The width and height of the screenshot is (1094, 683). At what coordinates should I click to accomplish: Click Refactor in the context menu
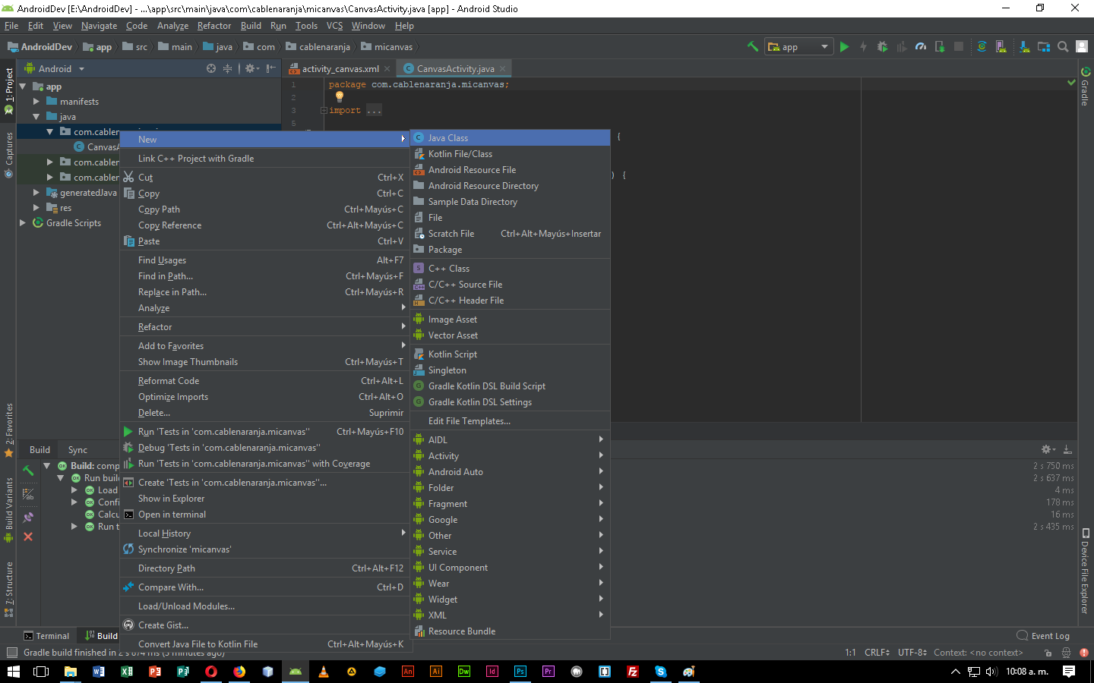[265, 327]
